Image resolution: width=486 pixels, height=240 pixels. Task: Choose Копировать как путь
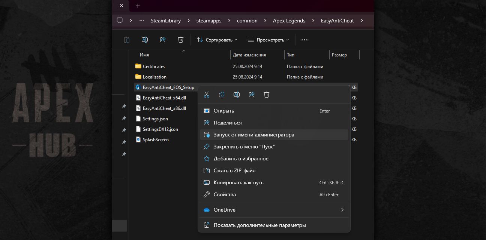[274, 182]
